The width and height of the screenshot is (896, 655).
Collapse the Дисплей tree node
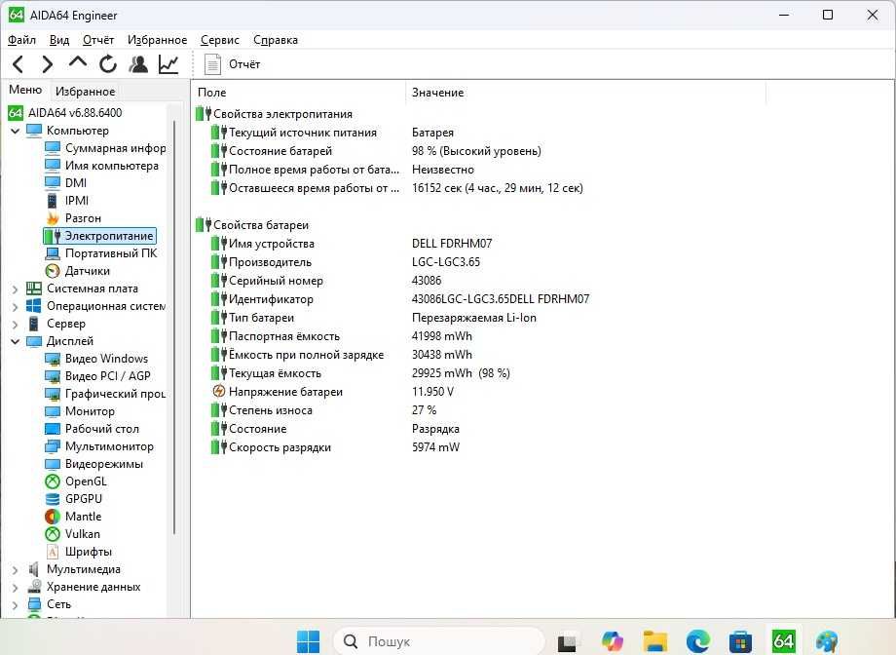click(x=16, y=341)
